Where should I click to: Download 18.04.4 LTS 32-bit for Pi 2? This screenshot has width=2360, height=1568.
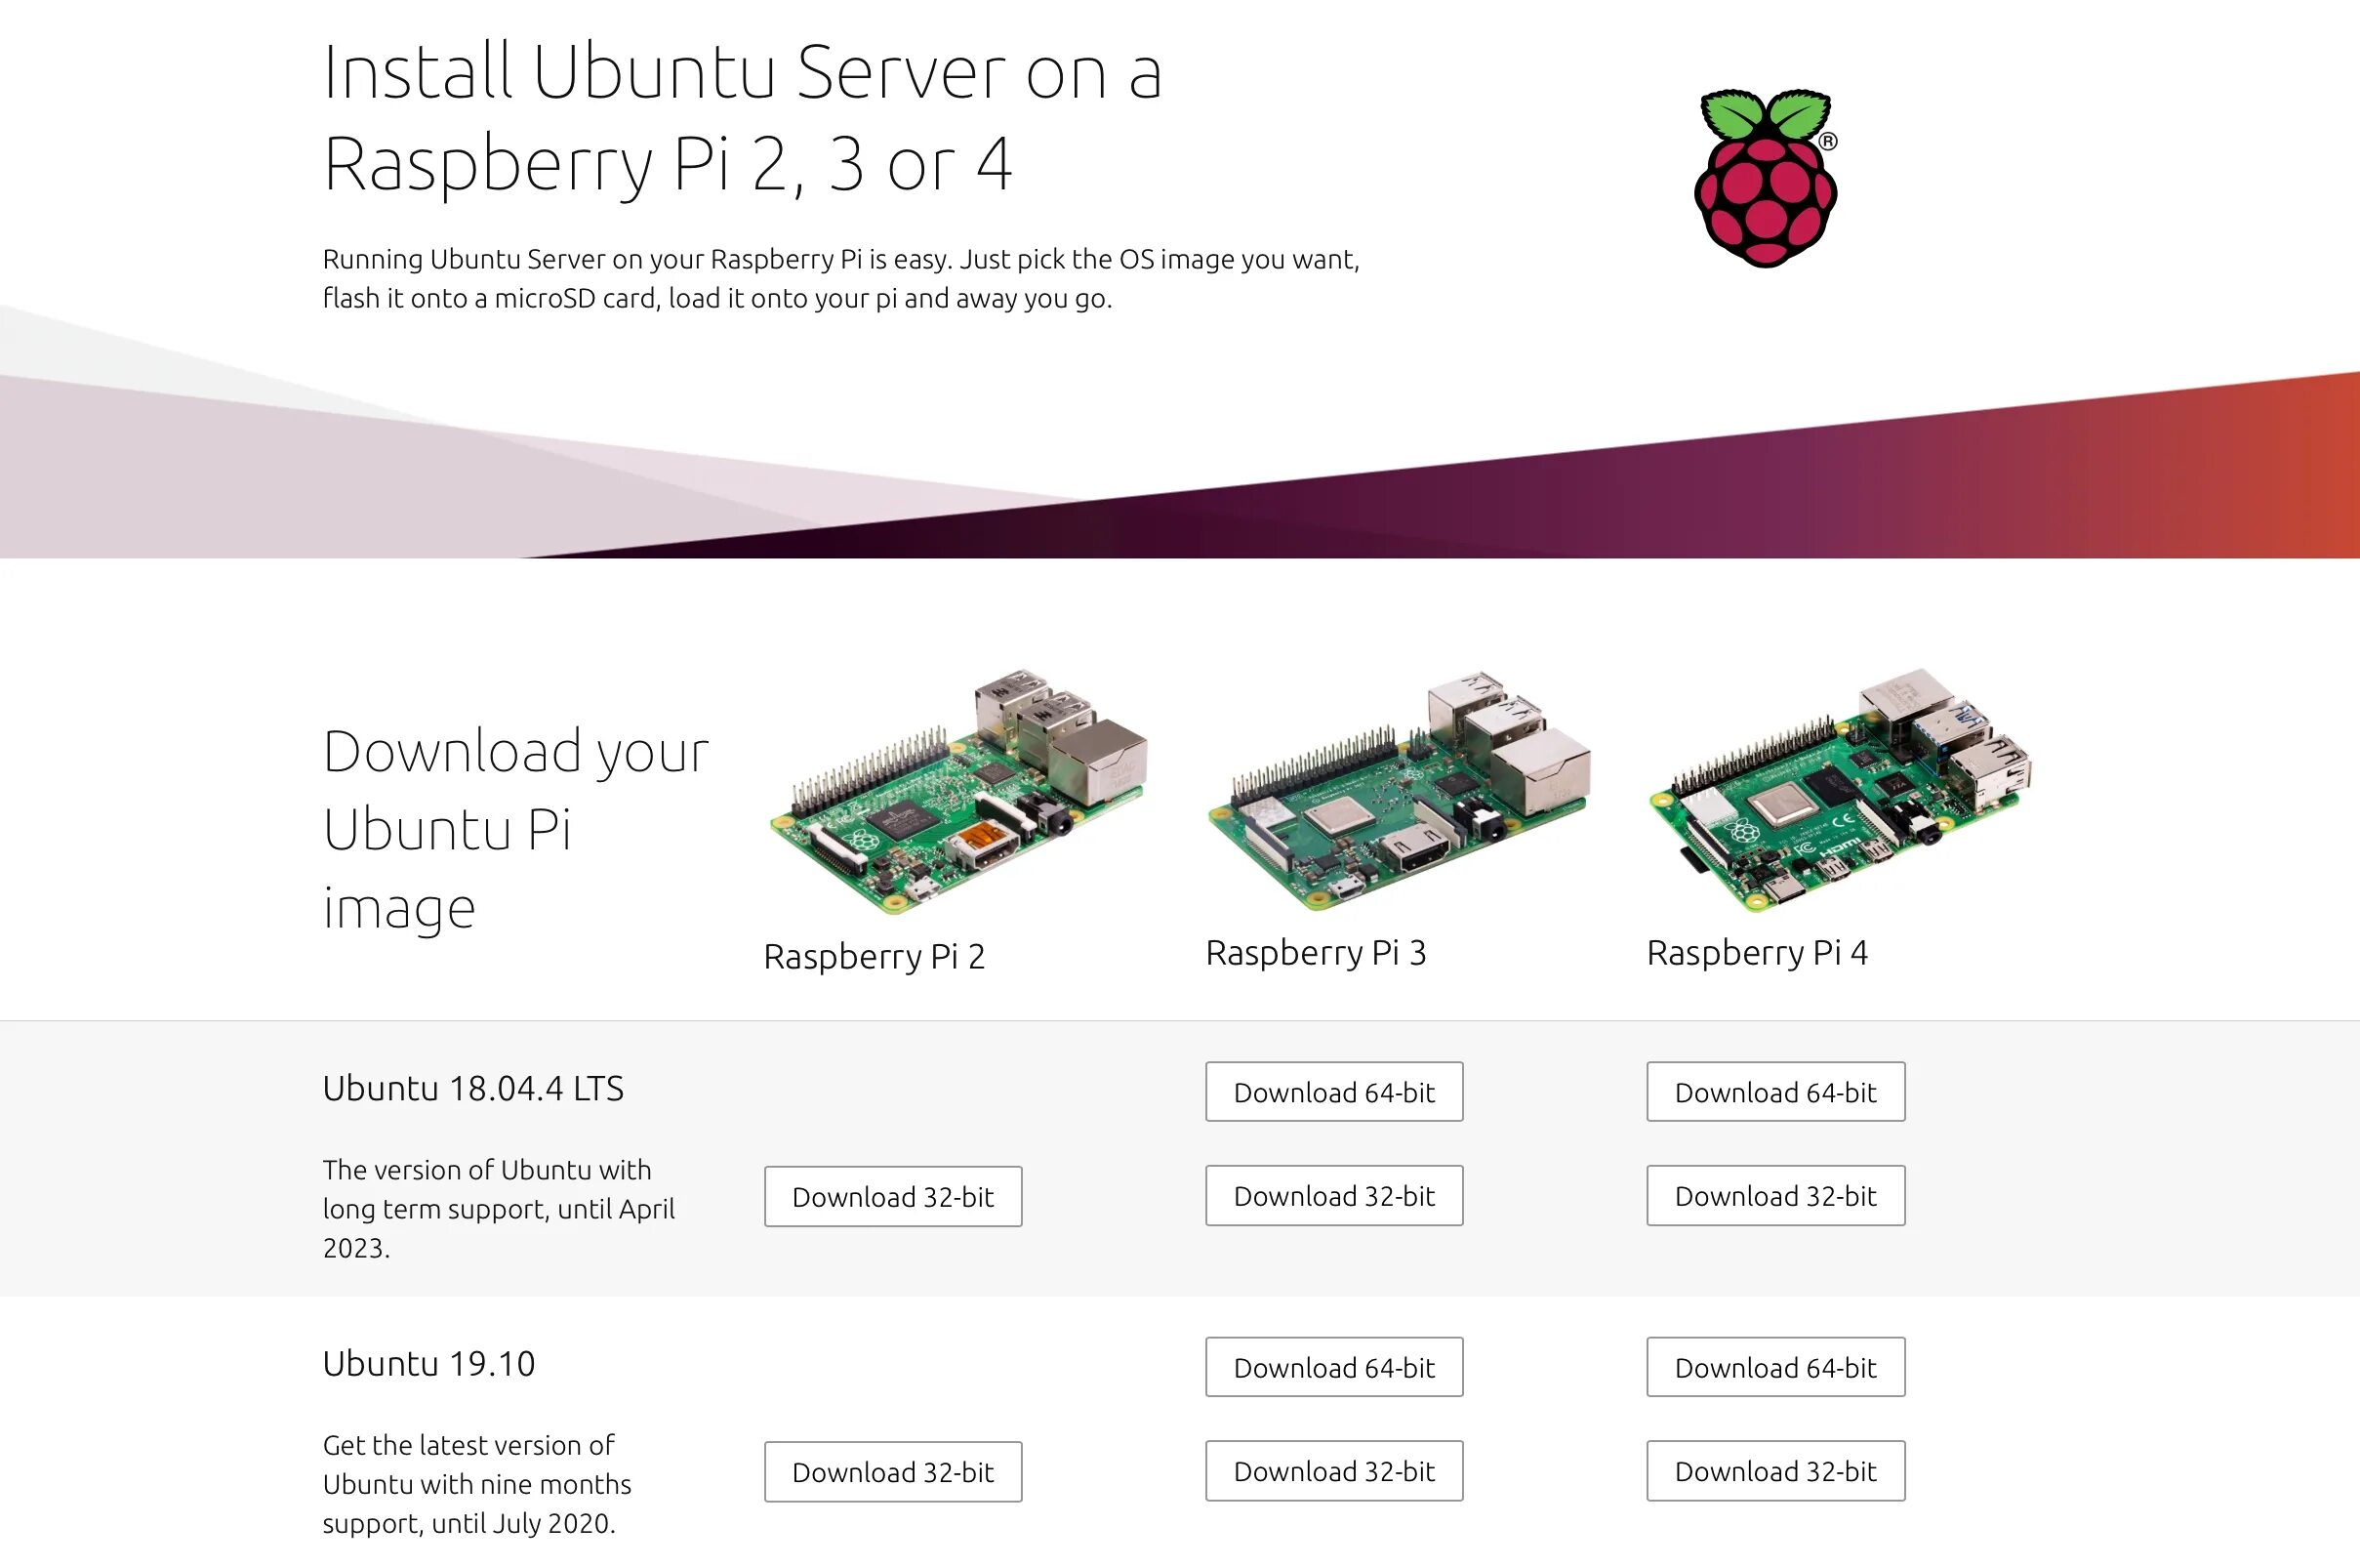(x=893, y=1196)
